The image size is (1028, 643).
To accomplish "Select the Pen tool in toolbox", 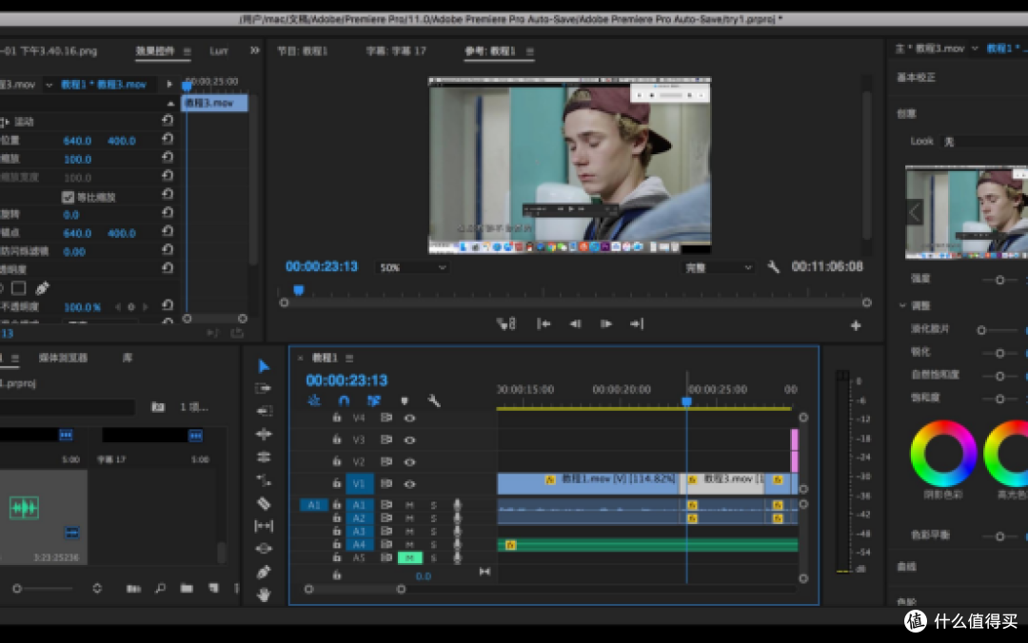I will coord(264,573).
